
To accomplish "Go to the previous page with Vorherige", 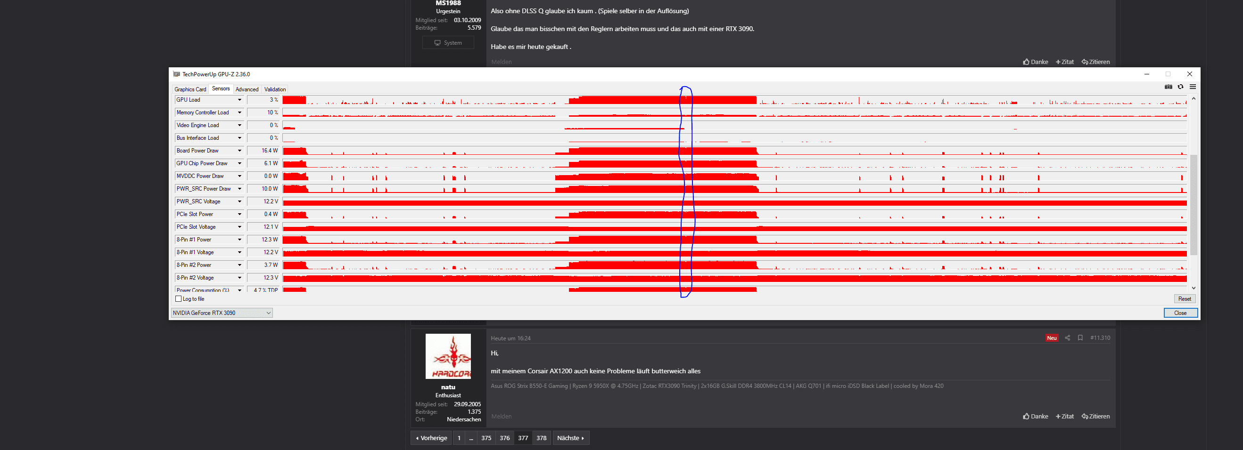I will (x=431, y=438).
